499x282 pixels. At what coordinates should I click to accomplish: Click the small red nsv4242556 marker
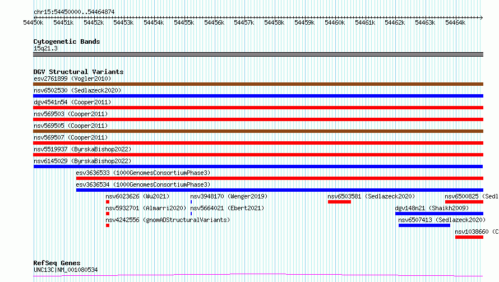pyautogui.click(x=108, y=225)
